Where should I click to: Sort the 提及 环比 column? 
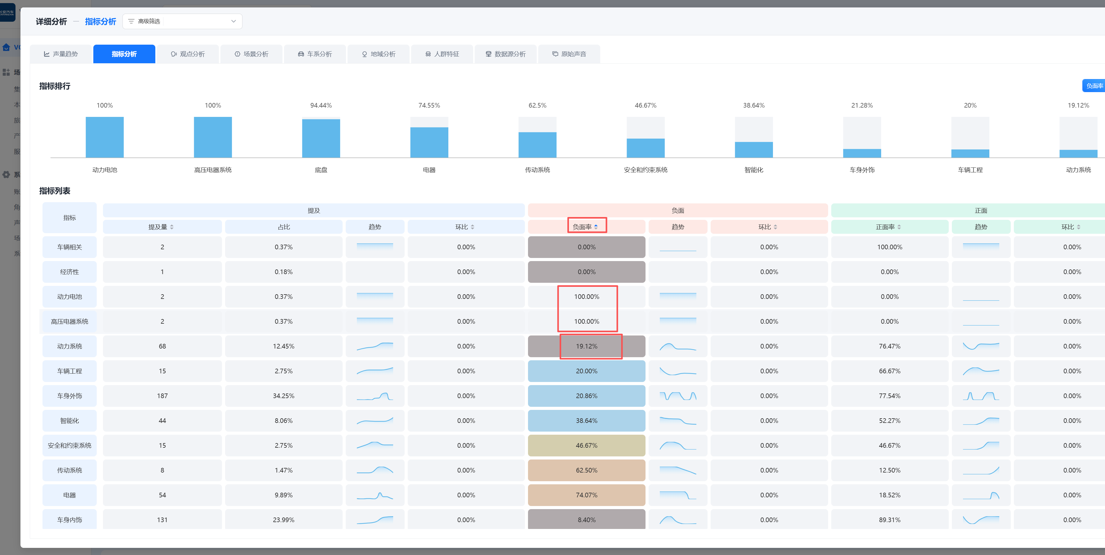click(472, 227)
